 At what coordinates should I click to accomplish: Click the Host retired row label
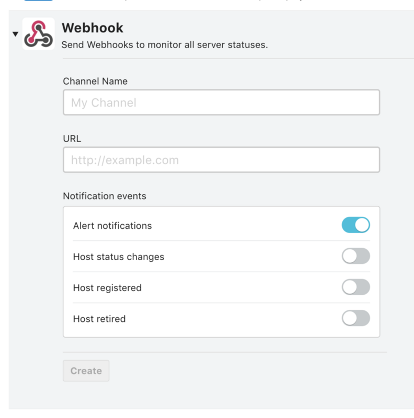coord(99,319)
